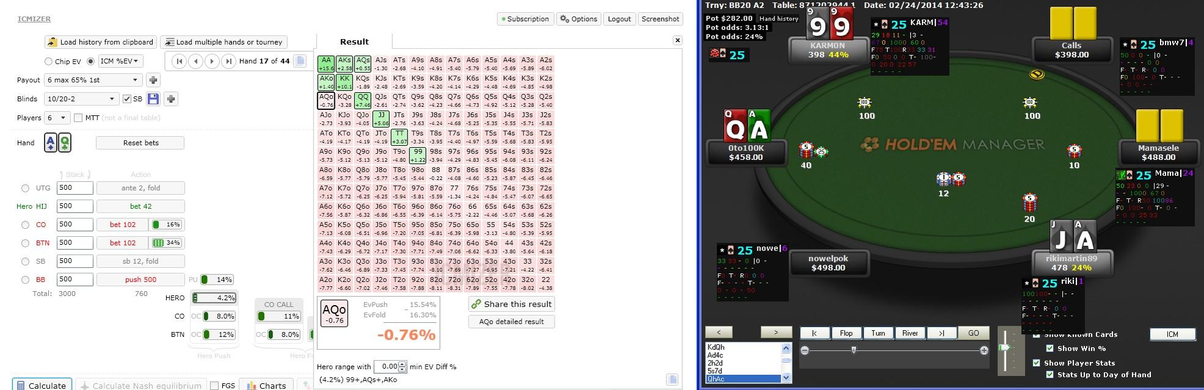Open the ICM %EV dropdown

click(x=120, y=61)
